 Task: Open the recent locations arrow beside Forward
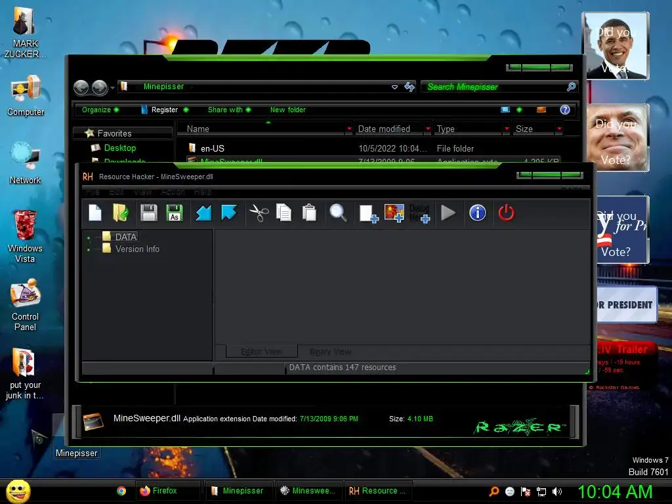click(x=112, y=88)
